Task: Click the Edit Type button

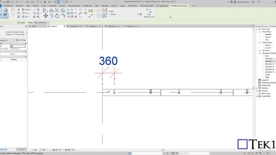Action: coord(21,40)
